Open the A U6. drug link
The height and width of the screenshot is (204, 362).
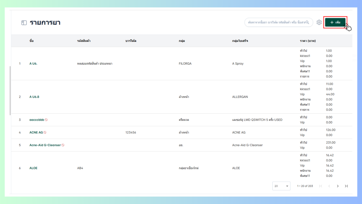coord(33,64)
